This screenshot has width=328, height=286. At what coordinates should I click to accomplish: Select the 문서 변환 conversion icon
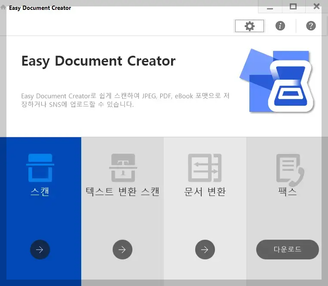205,168
